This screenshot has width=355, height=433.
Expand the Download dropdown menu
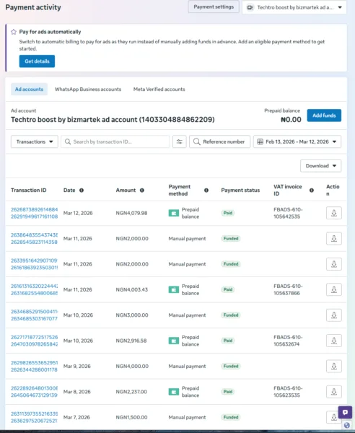[321, 166]
